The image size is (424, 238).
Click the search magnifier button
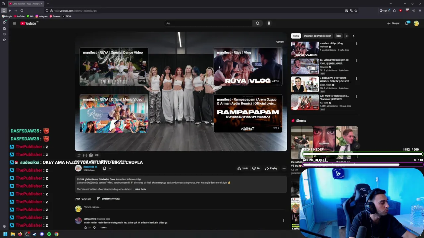pos(257,23)
